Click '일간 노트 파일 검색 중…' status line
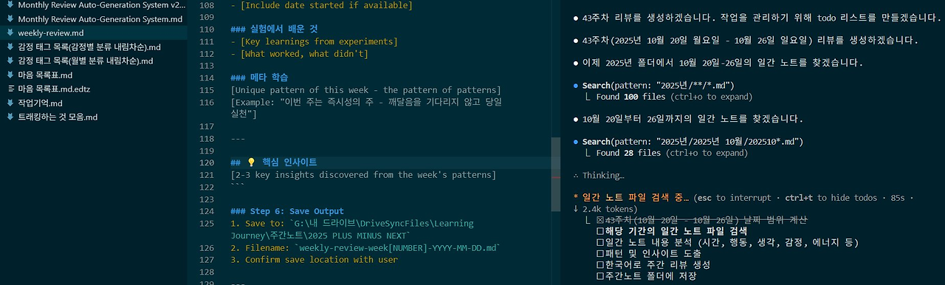The height and width of the screenshot is (285, 945). pos(636,198)
